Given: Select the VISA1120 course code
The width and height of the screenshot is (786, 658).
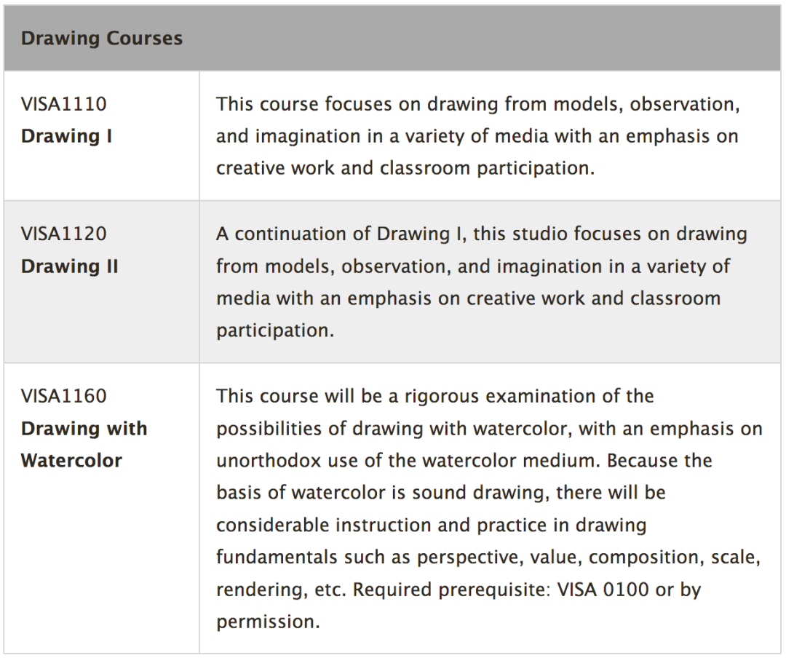Looking at the screenshot, I should tap(64, 234).
